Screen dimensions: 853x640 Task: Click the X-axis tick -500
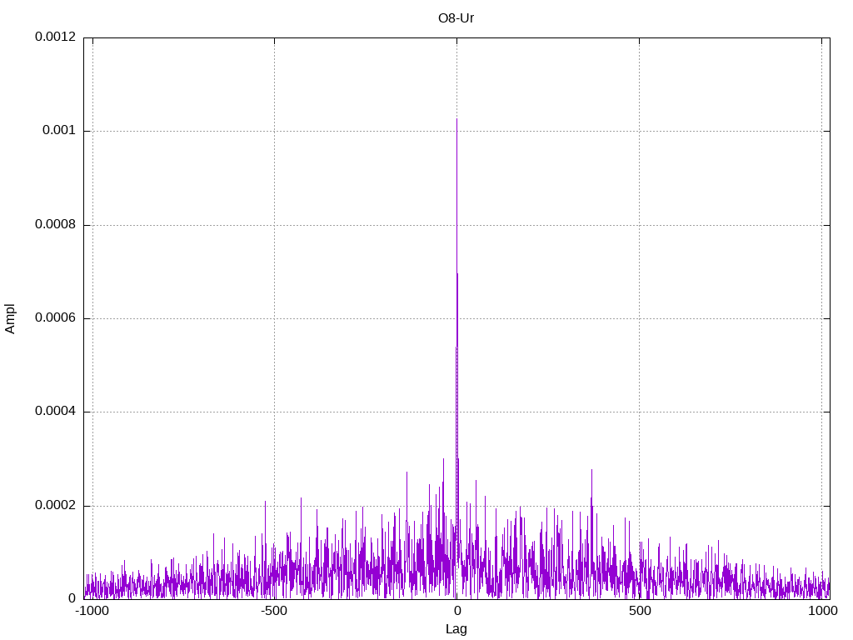pos(273,611)
